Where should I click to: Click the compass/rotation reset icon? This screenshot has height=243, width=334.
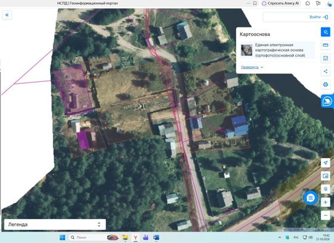point(325,189)
